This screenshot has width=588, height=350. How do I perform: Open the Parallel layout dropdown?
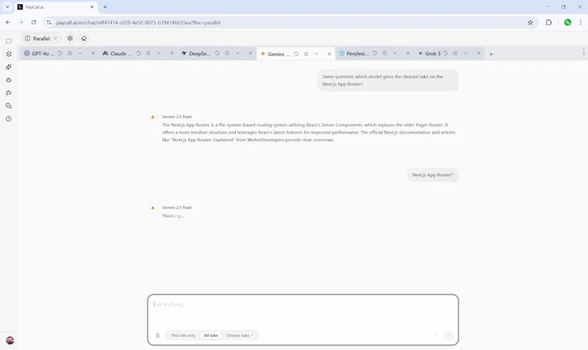click(41, 38)
